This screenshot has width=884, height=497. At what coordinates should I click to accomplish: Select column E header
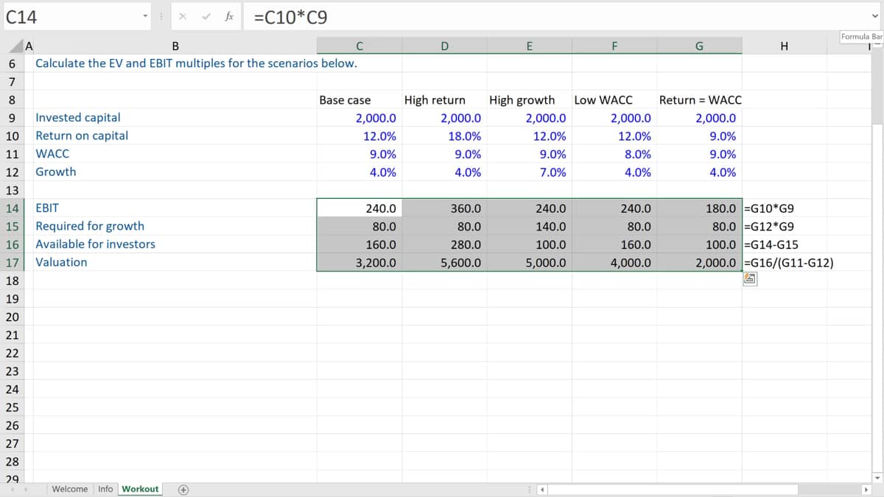[529, 46]
